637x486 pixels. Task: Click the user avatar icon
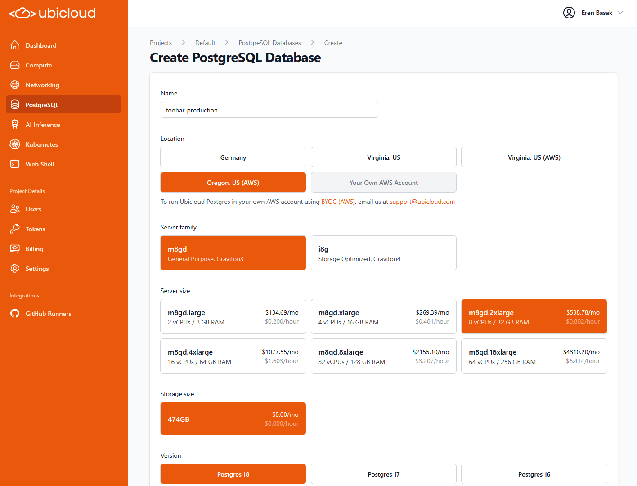[x=569, y=13]
